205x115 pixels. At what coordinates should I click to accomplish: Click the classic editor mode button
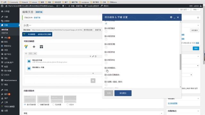tap(31, 34)
